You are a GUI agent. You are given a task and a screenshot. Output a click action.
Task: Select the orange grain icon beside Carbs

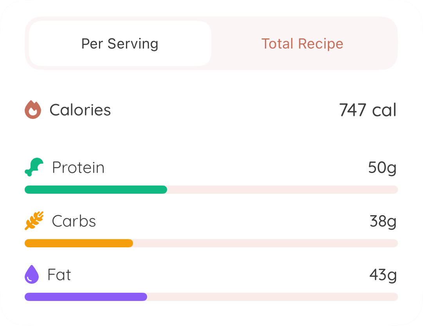[x=34, y=221]
